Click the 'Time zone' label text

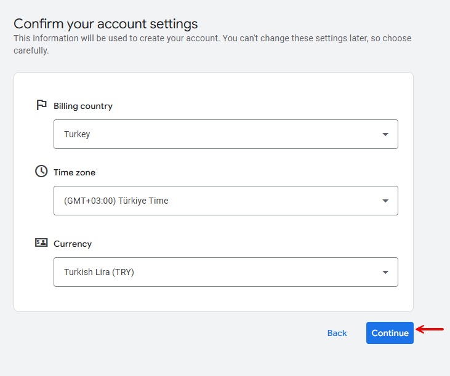click(74, 172)
